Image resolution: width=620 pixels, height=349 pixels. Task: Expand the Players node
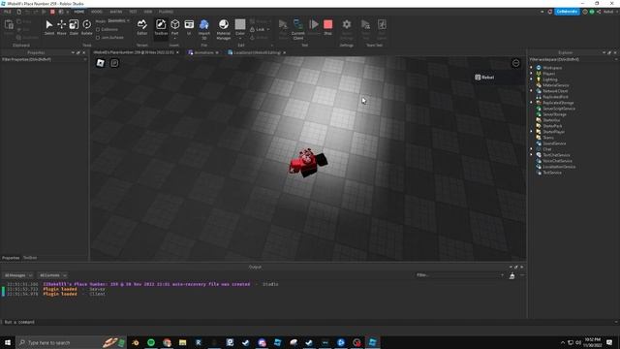point(532,74)
